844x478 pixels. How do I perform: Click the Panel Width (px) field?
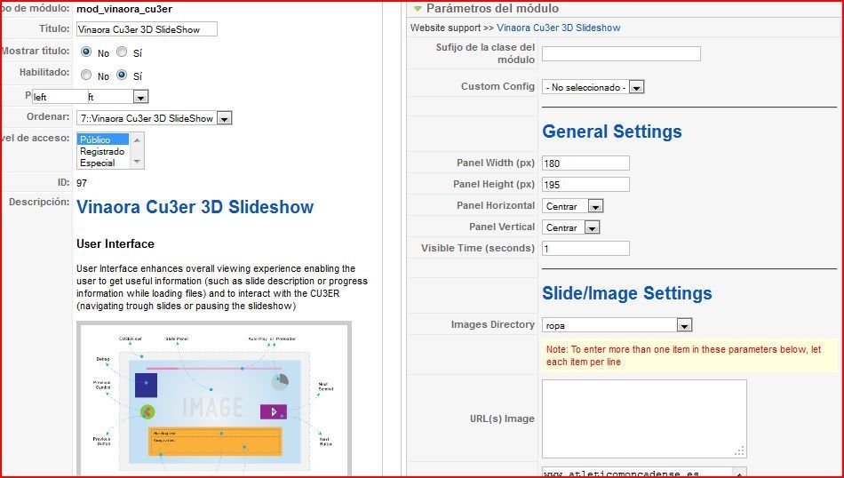[x=585, y=163]
